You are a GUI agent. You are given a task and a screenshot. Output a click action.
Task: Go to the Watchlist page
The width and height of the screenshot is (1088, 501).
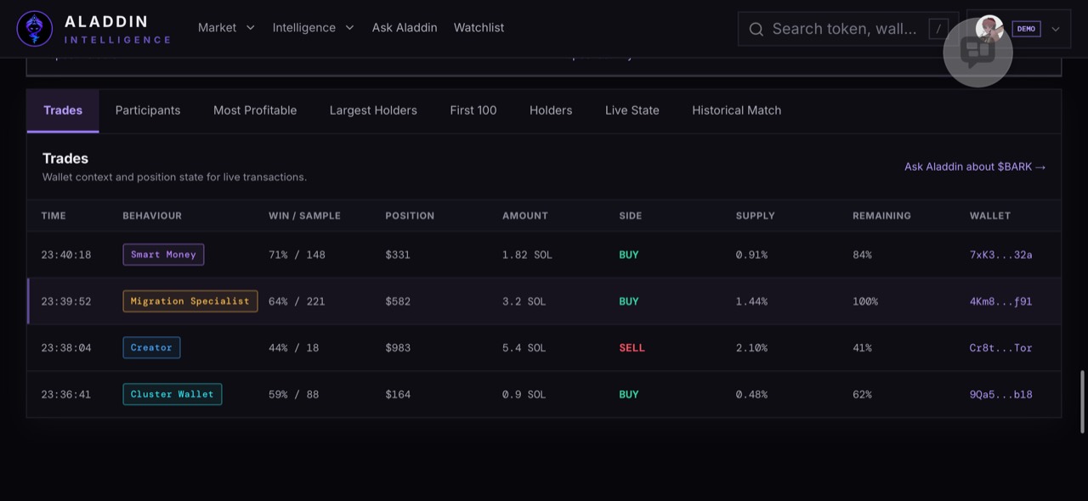click(x=479, y=28)
